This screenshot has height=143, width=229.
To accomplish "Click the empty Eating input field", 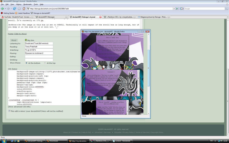I will click(39, 56).
